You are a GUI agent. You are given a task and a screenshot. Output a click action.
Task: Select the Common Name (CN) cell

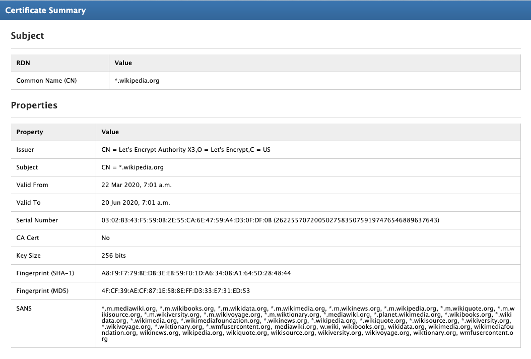click(46, 81)
